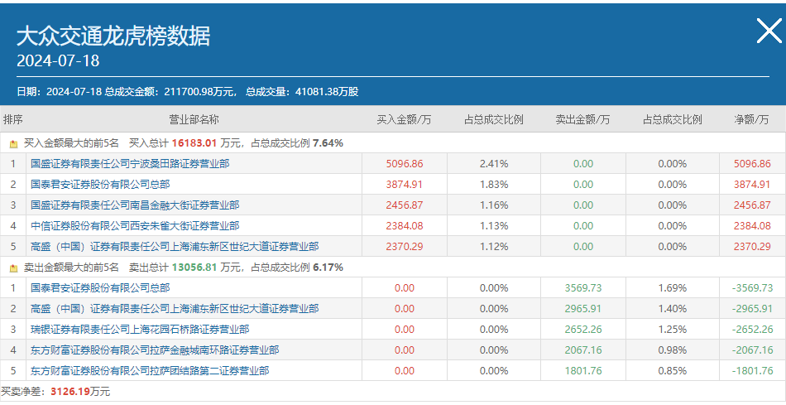Open 中信证券股份有限公司西安朱雀大街证券营业部 link
Image resolution: width=786 pixels, height=405 pixels.
pos(135,226)
